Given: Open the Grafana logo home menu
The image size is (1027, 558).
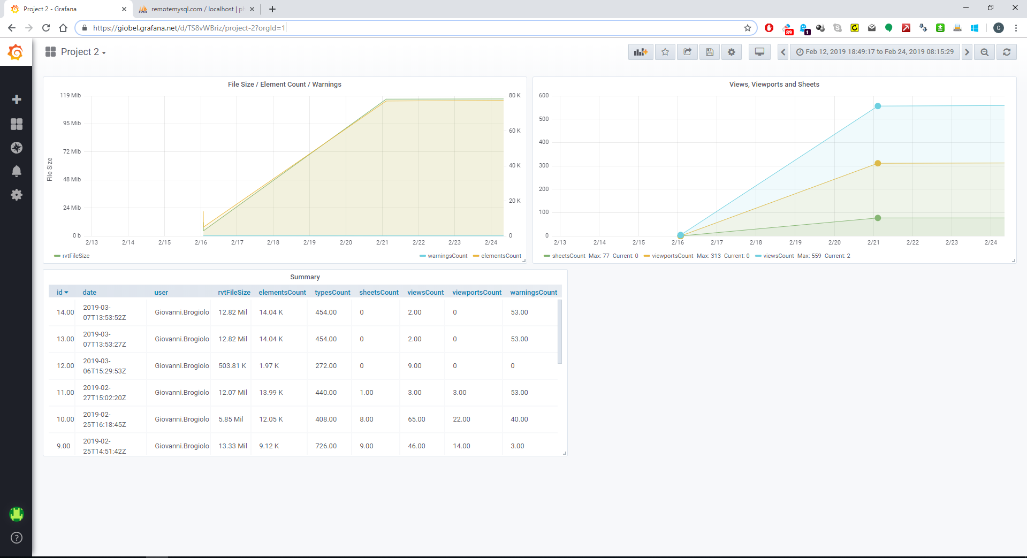Looking at the screenshot, I should [16, 52].
